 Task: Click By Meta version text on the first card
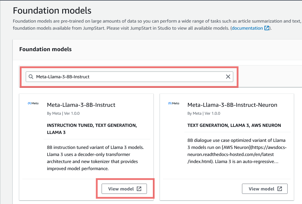click(63, 113)
